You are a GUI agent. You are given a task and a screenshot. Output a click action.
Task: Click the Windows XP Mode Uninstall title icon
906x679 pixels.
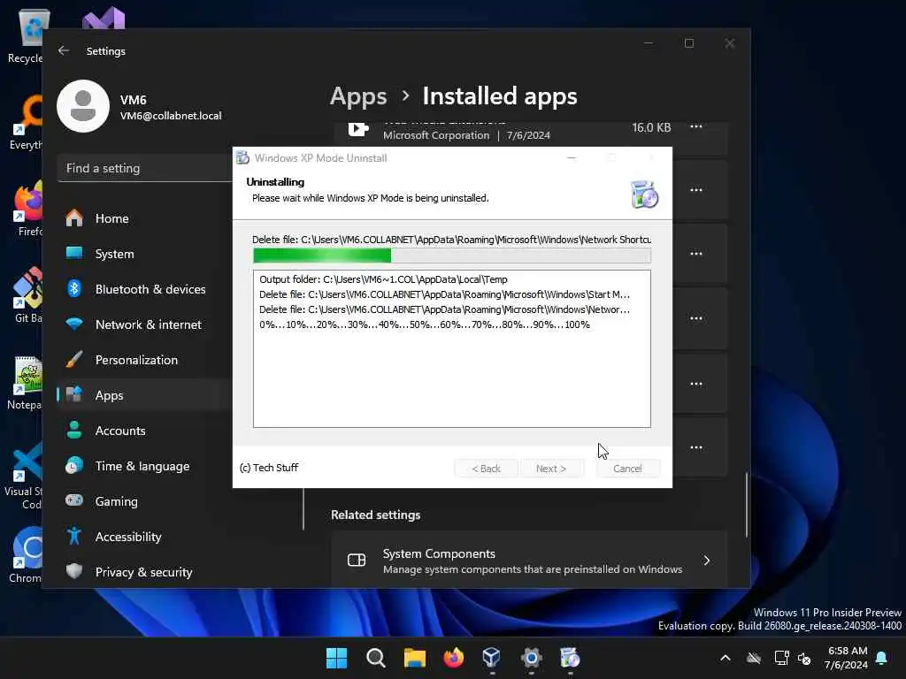click(242, 157)
